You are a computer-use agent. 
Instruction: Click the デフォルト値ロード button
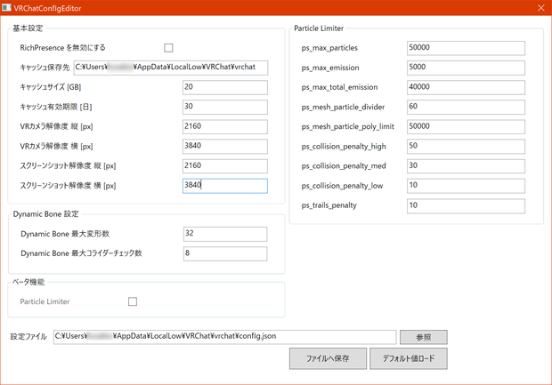409,358
